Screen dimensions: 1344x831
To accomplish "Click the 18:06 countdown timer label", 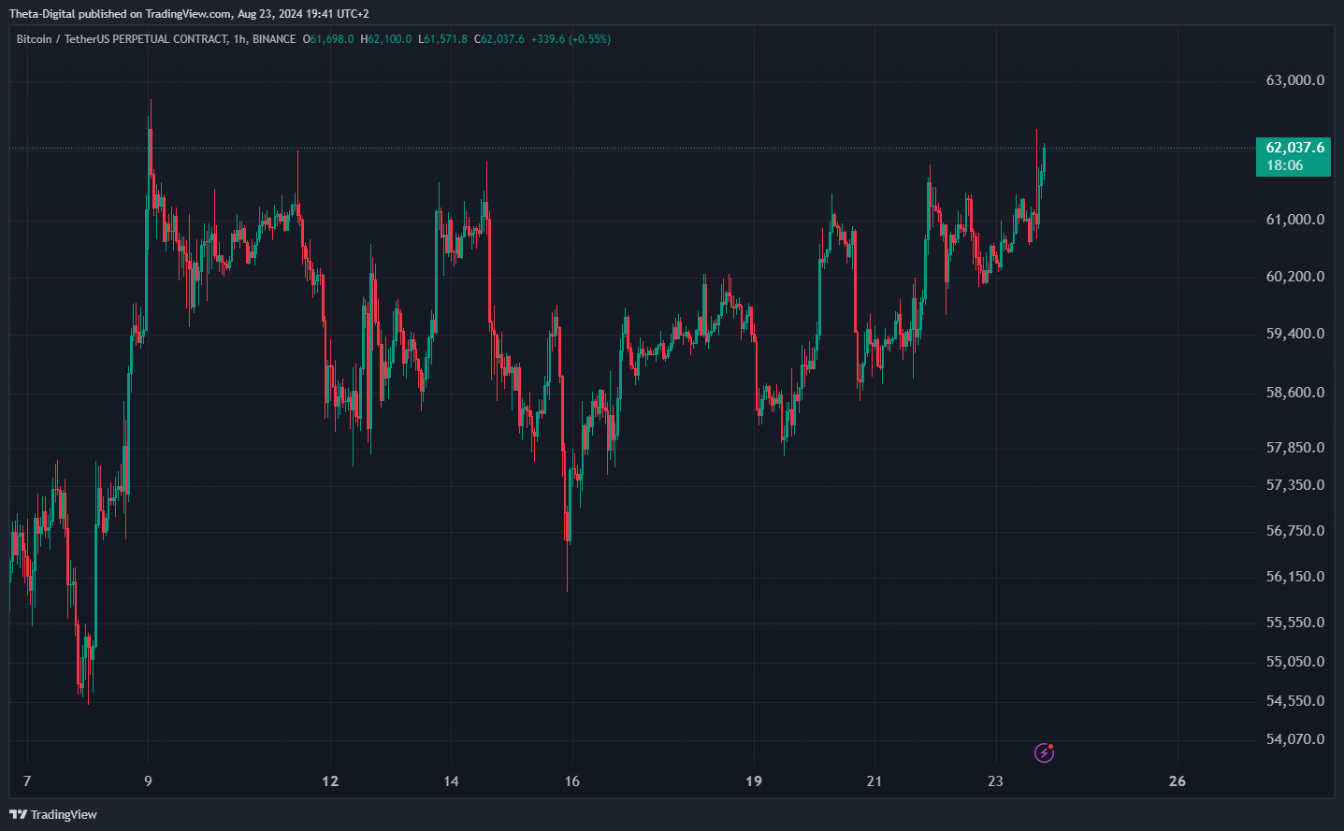I will [x=1284, y=165].
